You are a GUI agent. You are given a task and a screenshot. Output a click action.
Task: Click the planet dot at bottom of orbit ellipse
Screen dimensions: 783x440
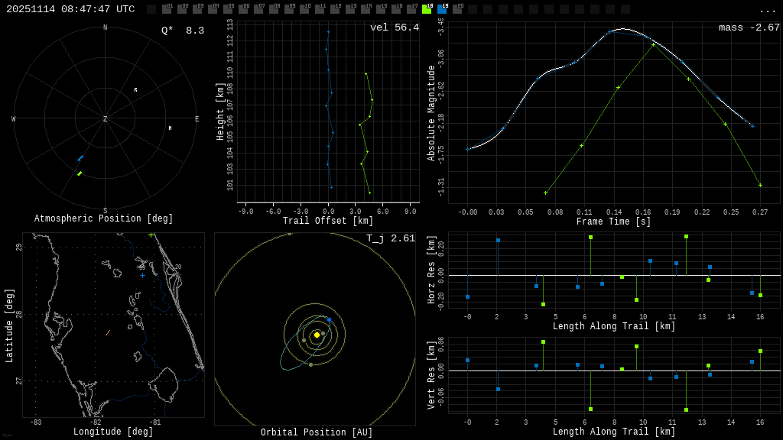[x=310, y=364]
